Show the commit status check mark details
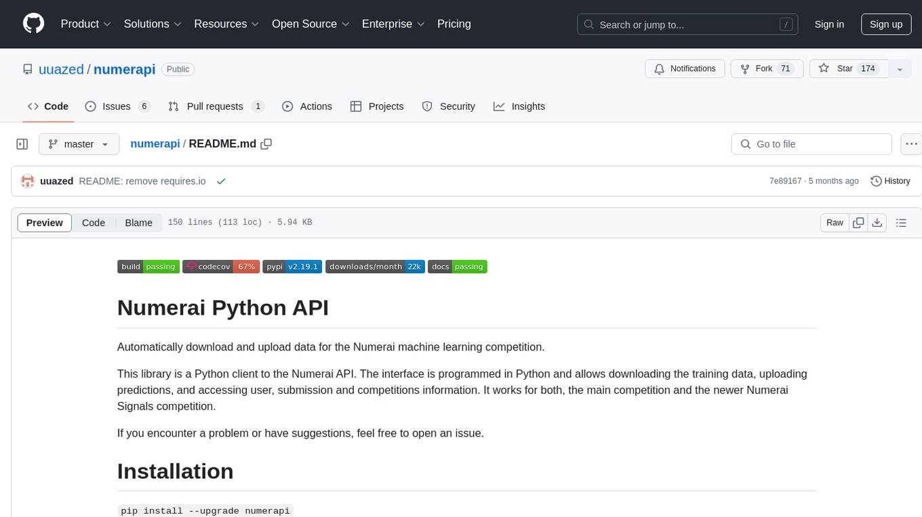Viewport: 922px width, 517px height. tap(221, 181)
